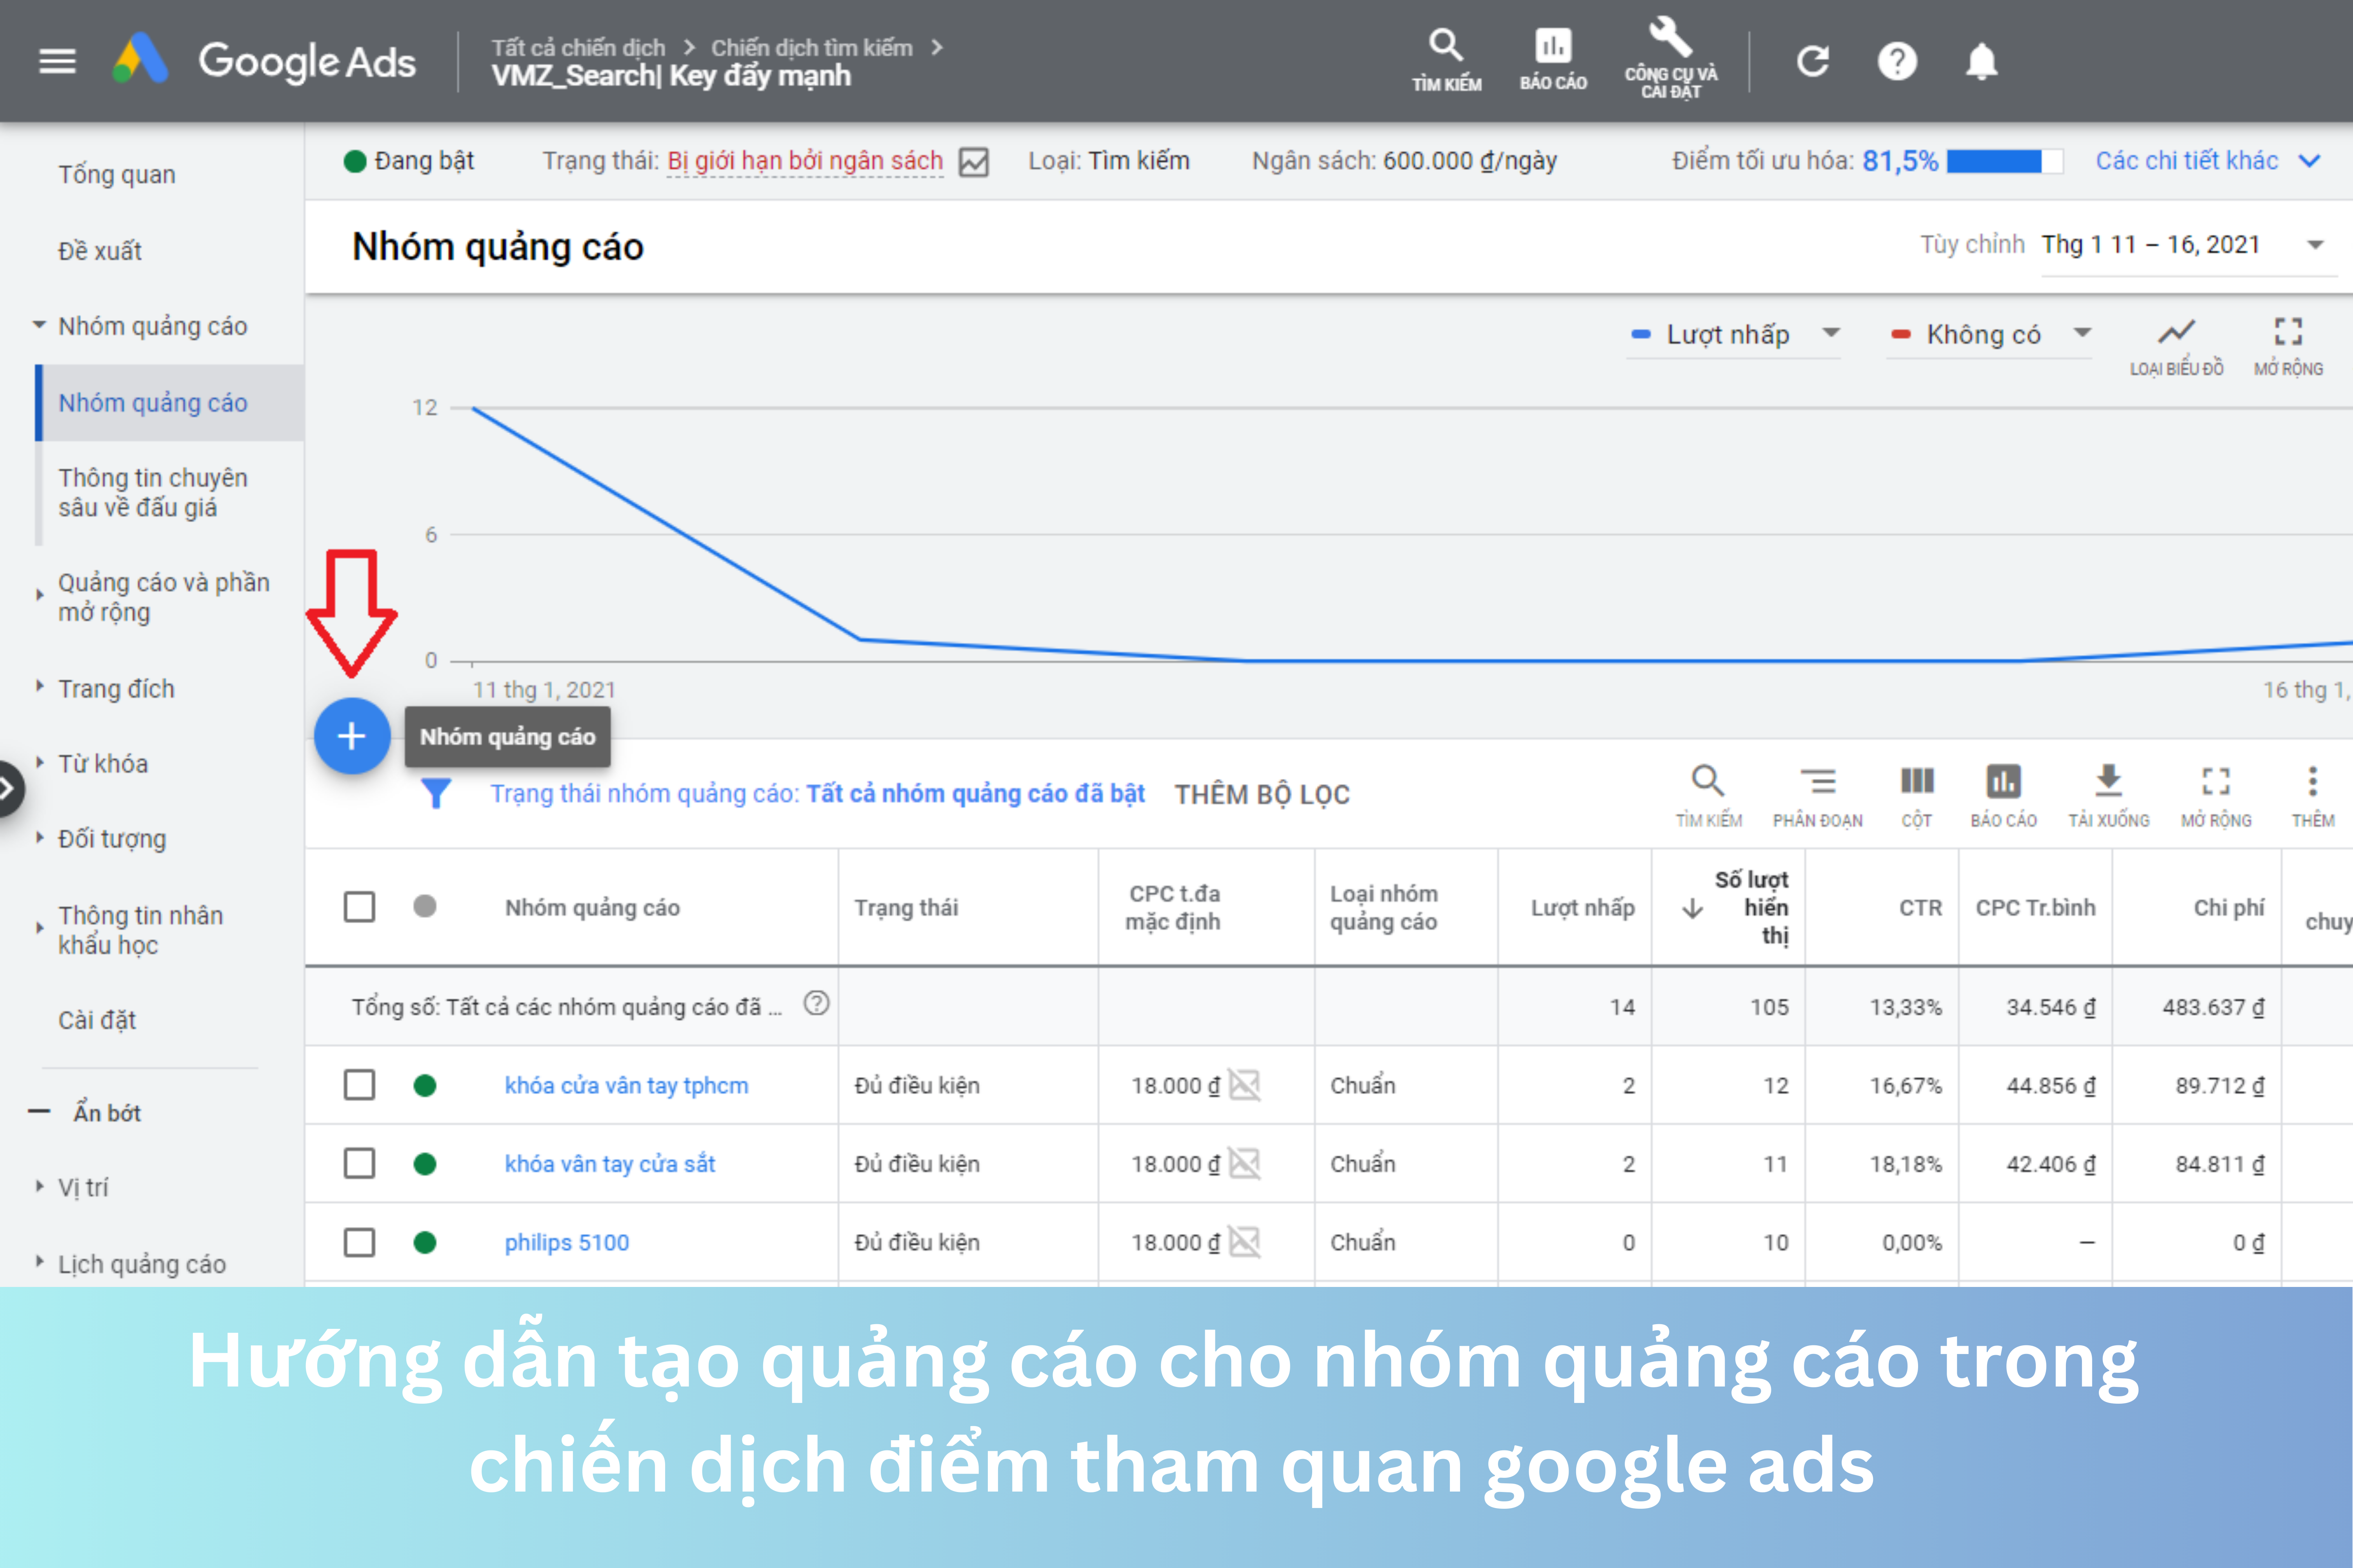Collapse Nhóm quảng cáo parent in sidebar

tap(39, 325)
